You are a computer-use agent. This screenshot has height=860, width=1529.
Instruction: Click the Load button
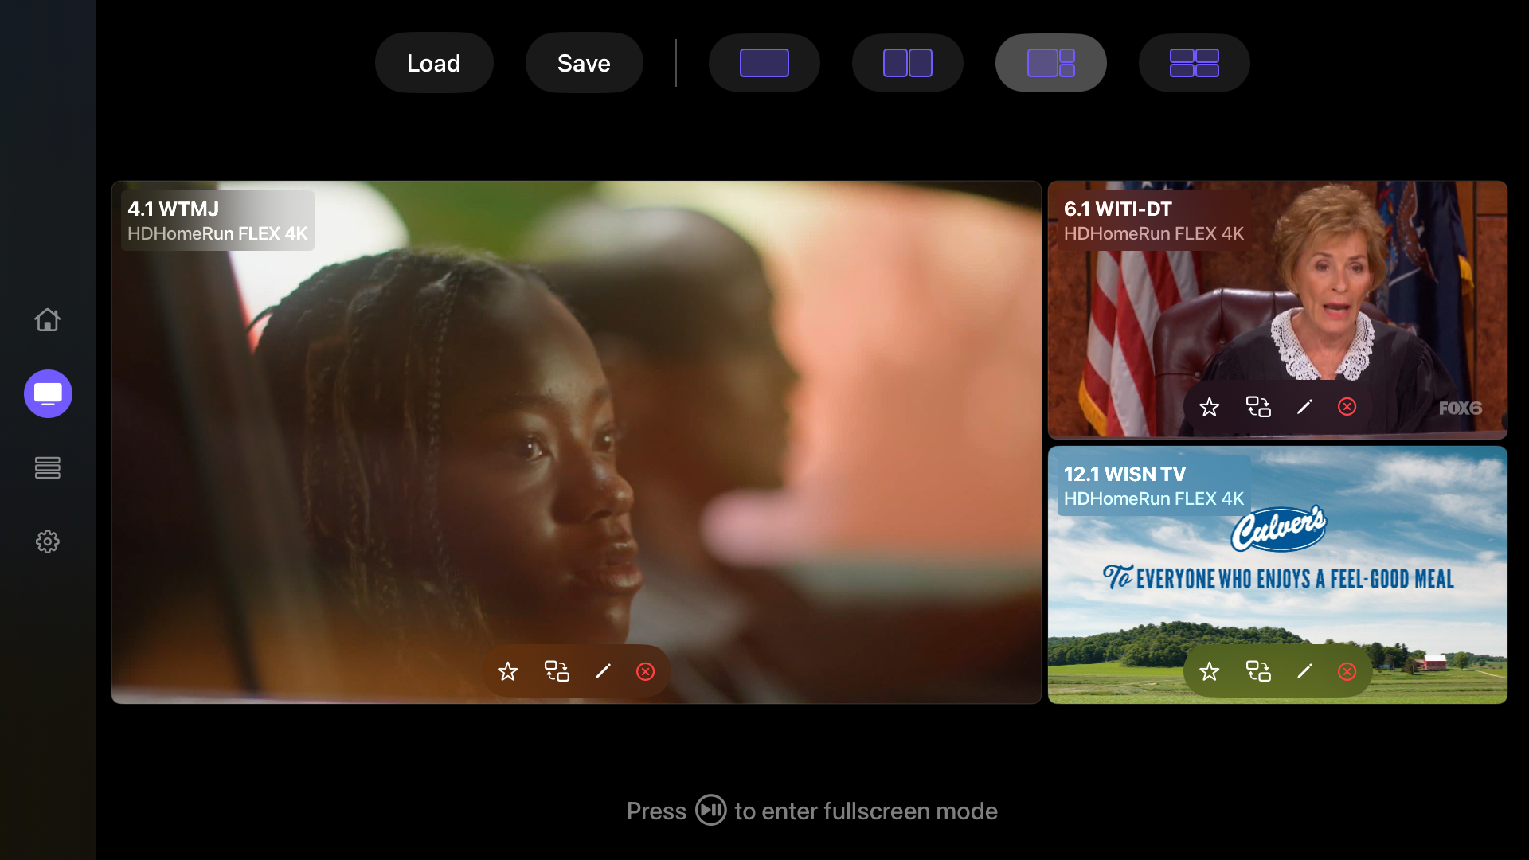[x=434, y=63]
